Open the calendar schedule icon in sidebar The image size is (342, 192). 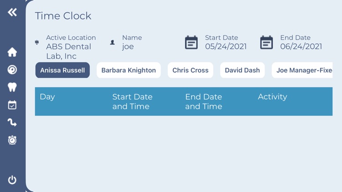(x=12, y=105)
